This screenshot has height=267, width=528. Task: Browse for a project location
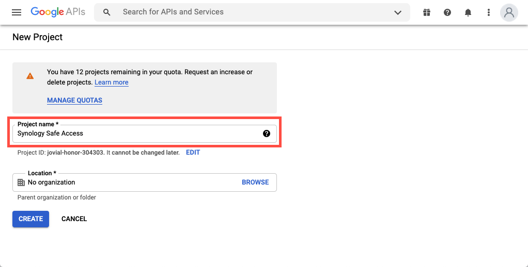coord(255,182)
